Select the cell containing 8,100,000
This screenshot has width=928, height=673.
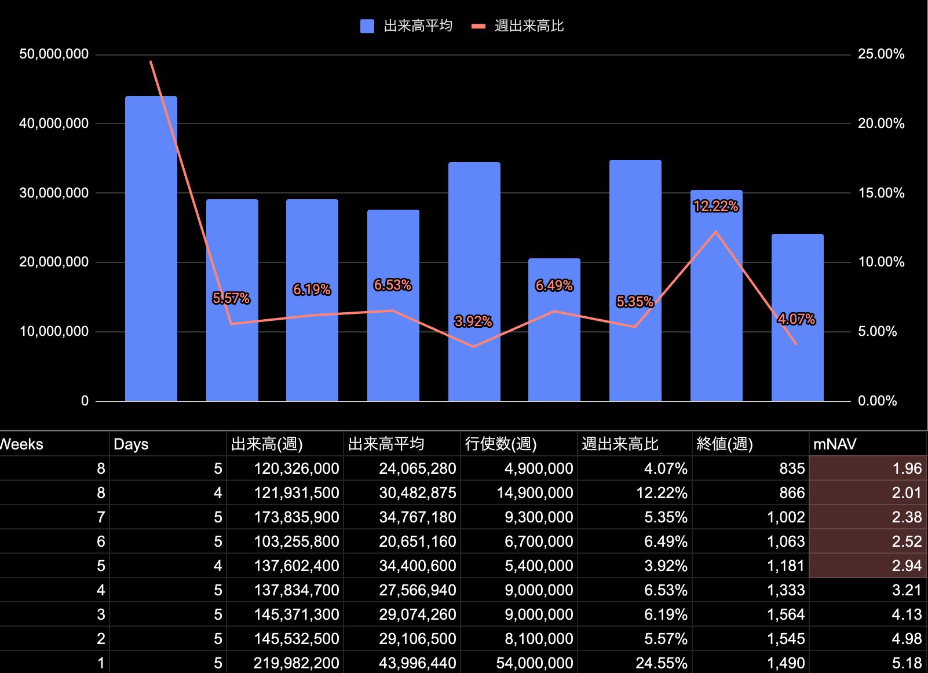[519, 639]
